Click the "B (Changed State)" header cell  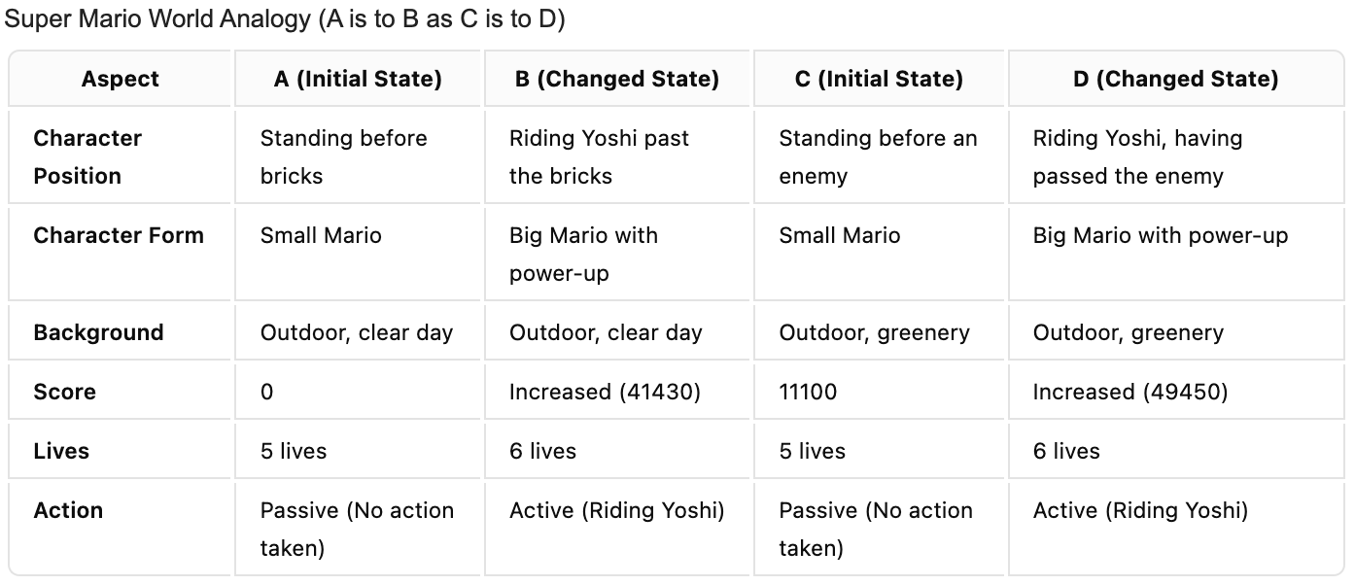pyautogui.click(x=617, y=79)
